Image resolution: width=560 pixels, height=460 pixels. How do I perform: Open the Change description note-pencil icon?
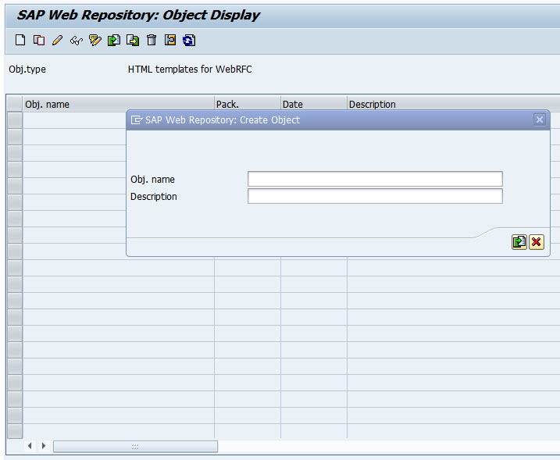point(95,40)
